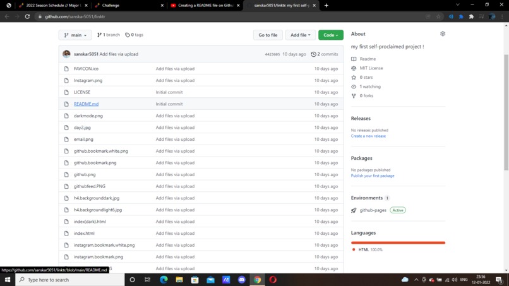Open Mail app from the taskbar
The width and height of the screenshot is (509, 286).
click(210, 280)
